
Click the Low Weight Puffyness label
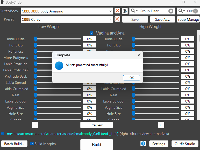[16, 51]
